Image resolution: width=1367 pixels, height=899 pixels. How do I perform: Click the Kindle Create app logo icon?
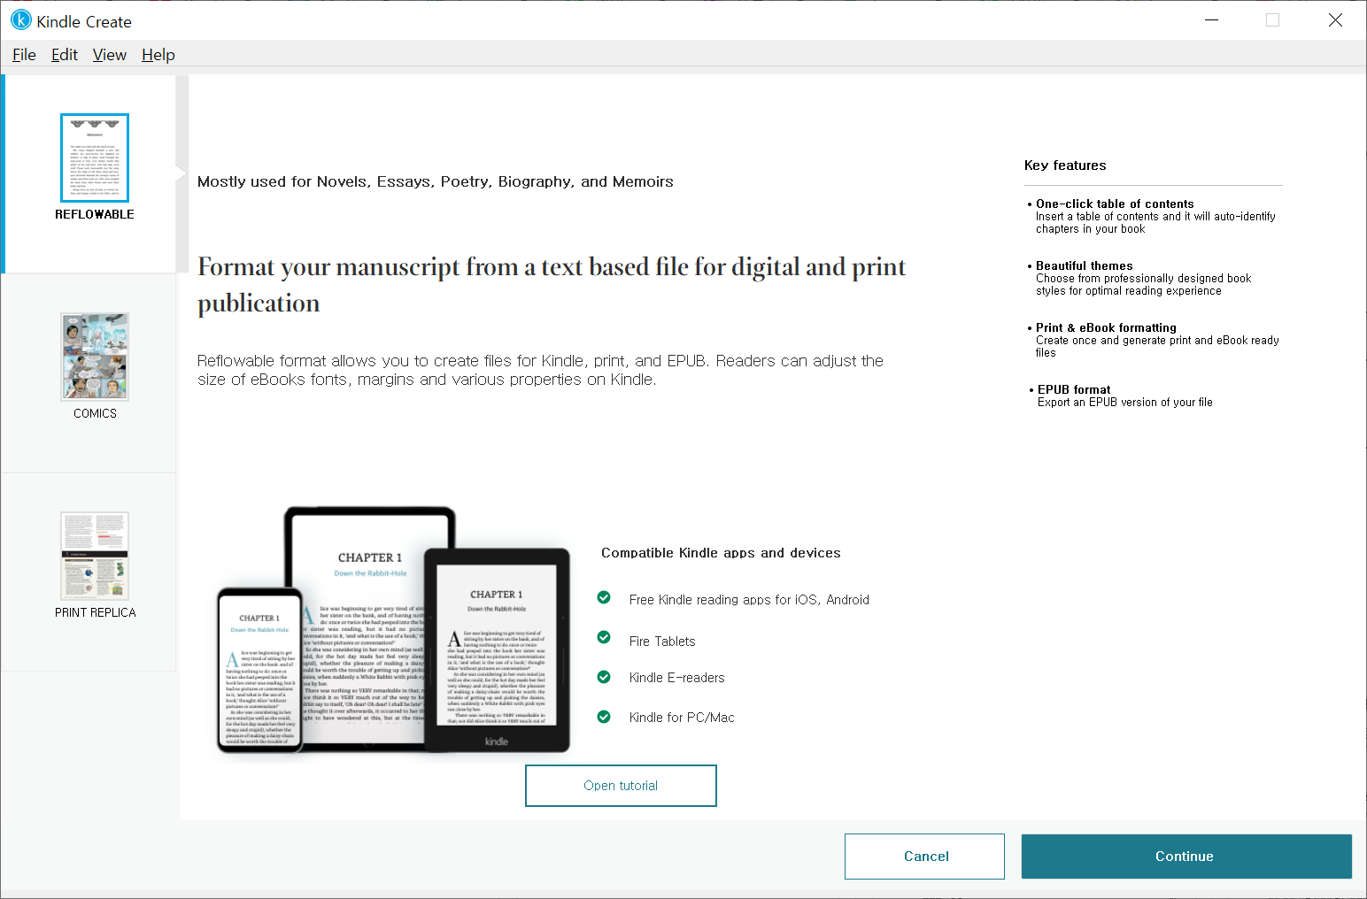(21, 19)
